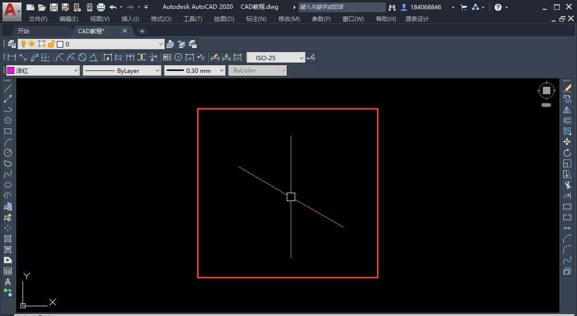
Task: Toggle the layer freeze sun icon
Action: (x=31, y=44)
